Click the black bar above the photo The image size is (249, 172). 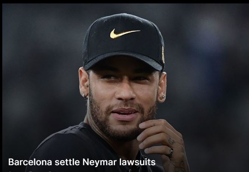point(124,2)
